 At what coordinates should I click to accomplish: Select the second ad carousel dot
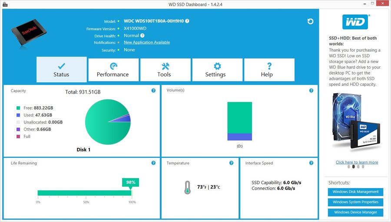353,167
